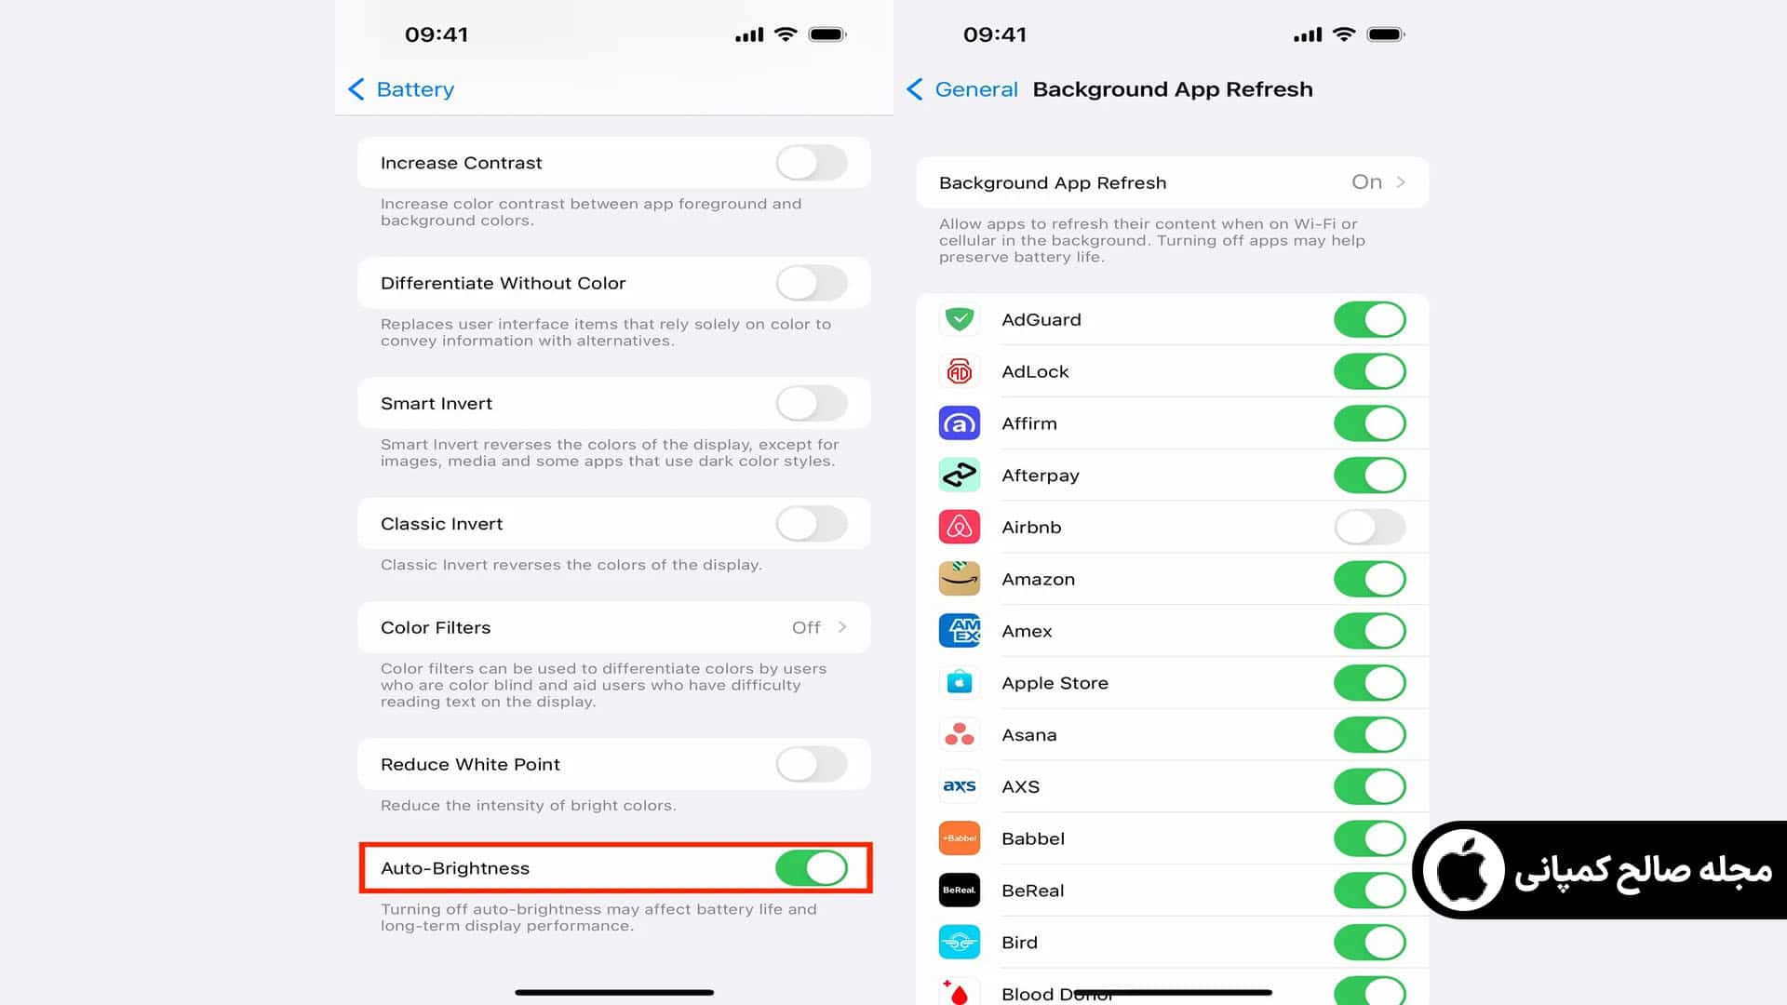Enable Classic Invert display setting
This screenshot has width=1787, height=1005.
[812, 523]
